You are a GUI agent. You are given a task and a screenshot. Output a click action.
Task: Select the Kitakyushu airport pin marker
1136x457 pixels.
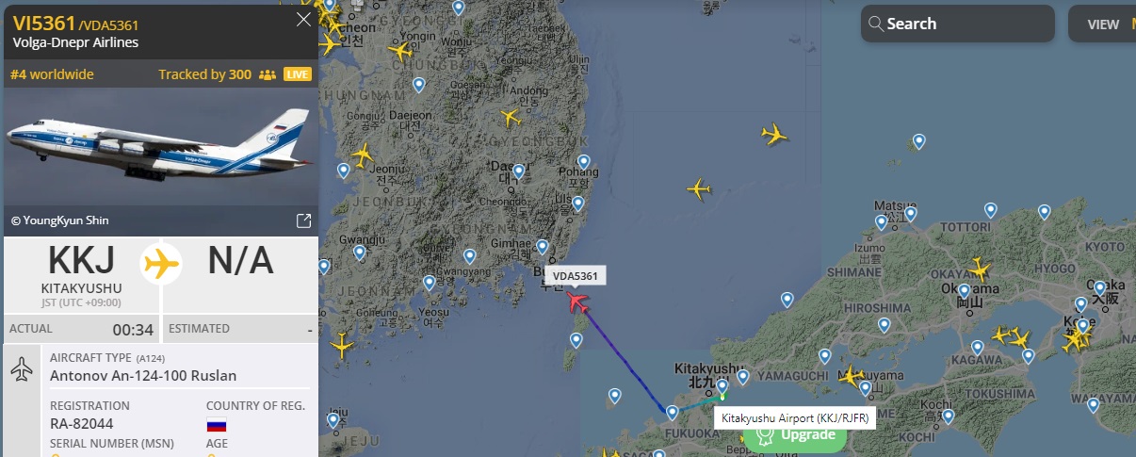[722, 386]
